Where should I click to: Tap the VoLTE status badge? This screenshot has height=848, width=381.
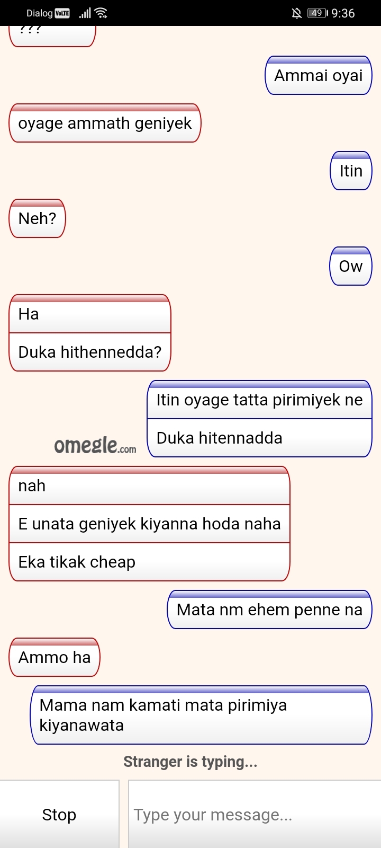tap(62, 13)
